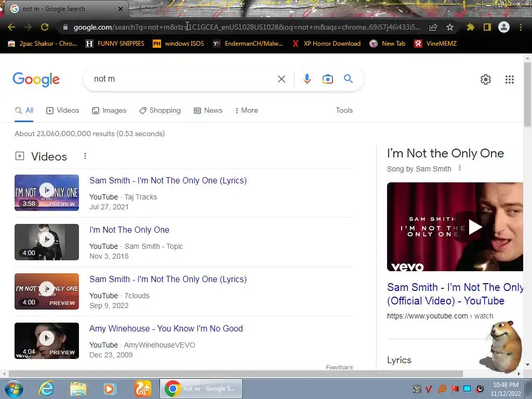
Task: Switch to the Shopping tab
Action: coord(160,111)
